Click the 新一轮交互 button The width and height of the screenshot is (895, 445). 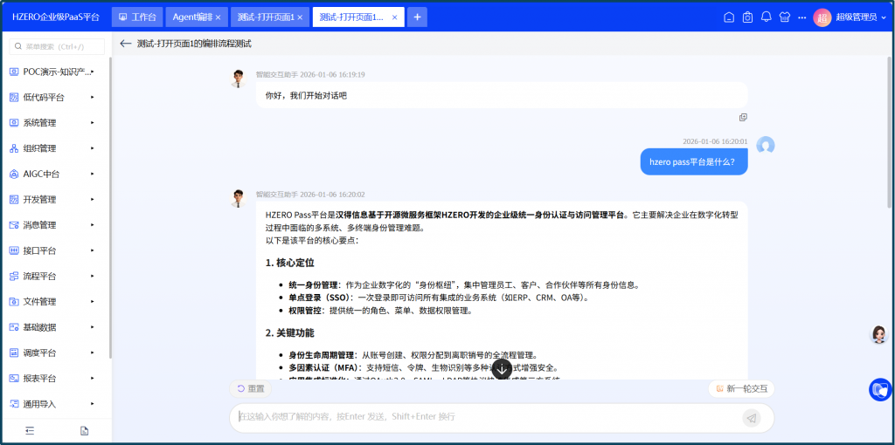click(741, 389)
